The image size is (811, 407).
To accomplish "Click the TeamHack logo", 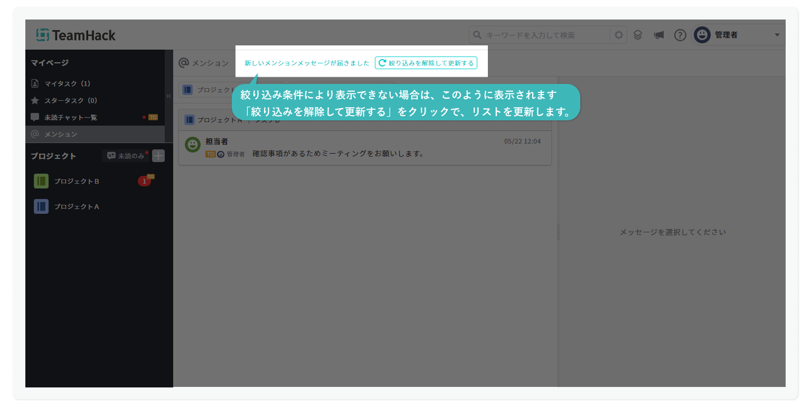I will pos(76,35).
